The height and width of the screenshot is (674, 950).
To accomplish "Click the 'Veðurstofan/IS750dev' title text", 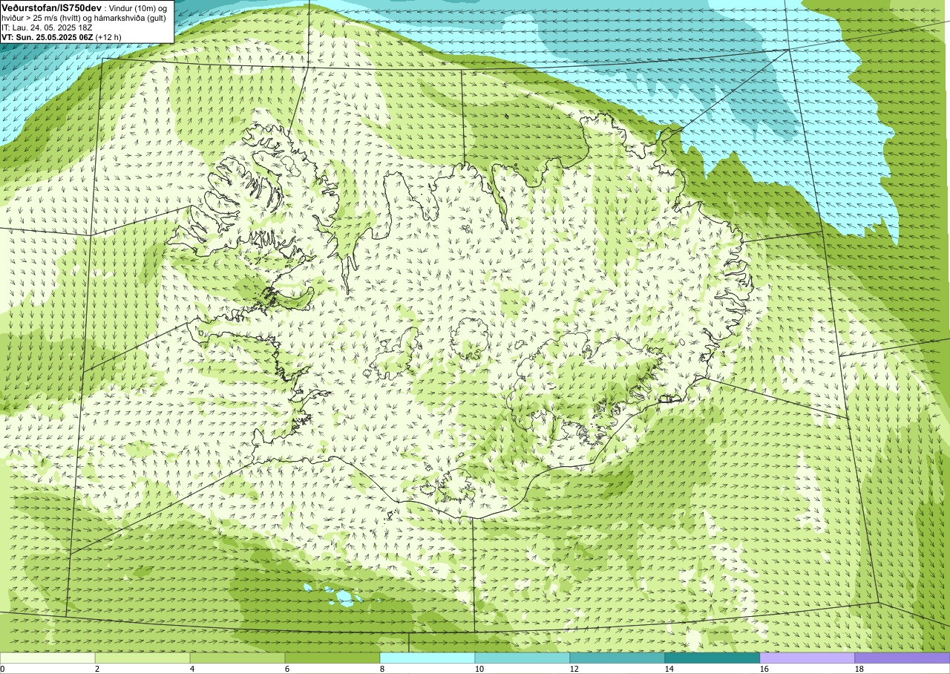I will 51,7.
